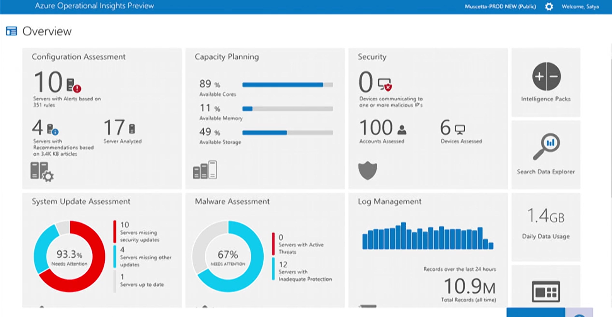Open the Log Management tile title

pos(390,201)
